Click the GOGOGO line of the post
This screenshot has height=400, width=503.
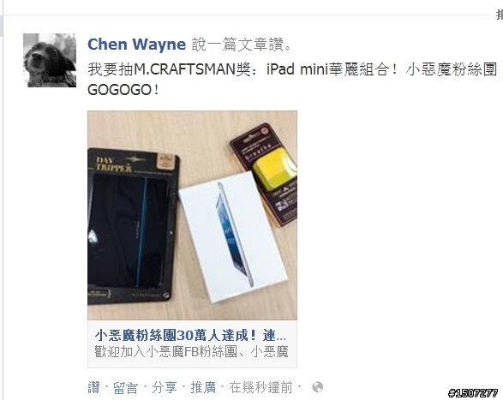point(123,90)
